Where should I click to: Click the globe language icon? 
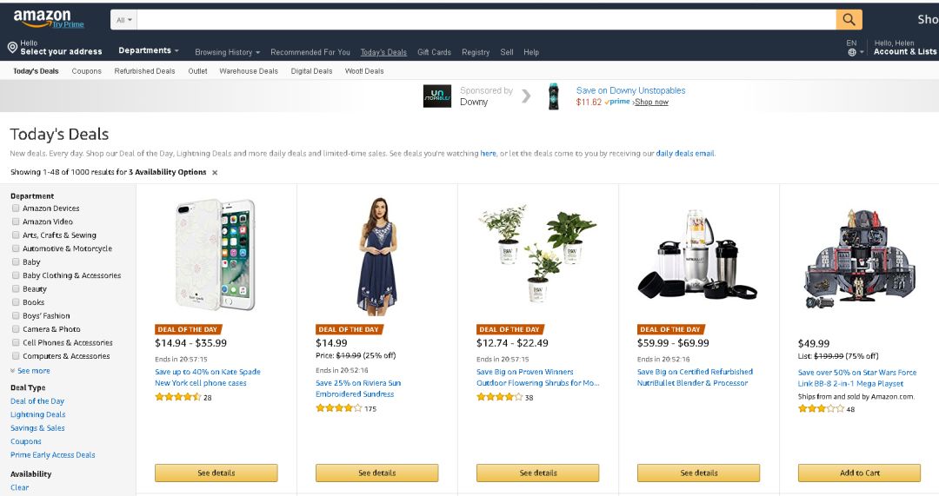tap(851, 53)
